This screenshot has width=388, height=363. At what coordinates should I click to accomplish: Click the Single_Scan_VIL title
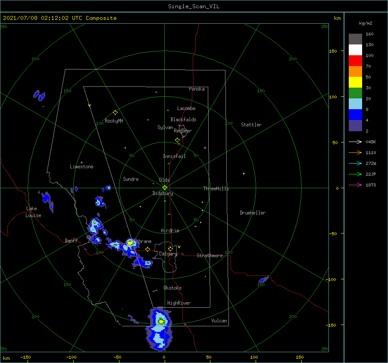(194, 6)
